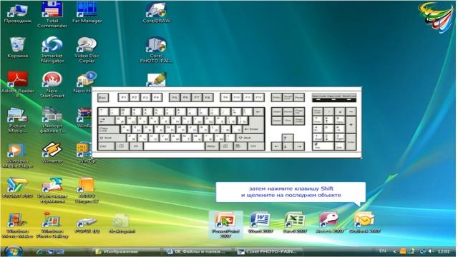Open the Windows Start orb
The width and height of the screenshot is (458, 257).
click(x=14, y=251)
